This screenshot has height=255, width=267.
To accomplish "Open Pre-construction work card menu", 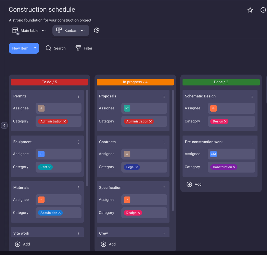I will point(252,142).
